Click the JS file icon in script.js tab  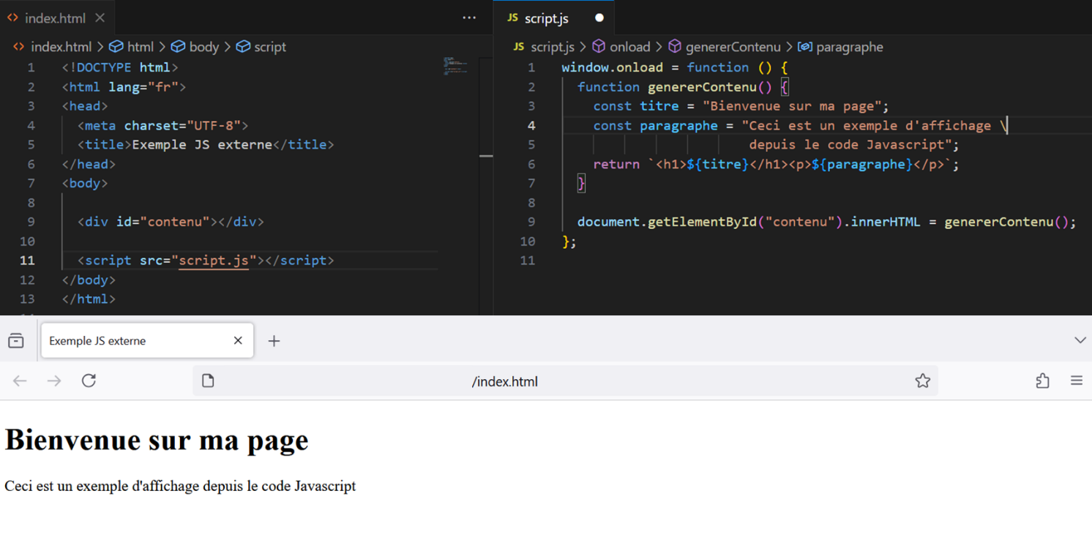coord(513,18)
